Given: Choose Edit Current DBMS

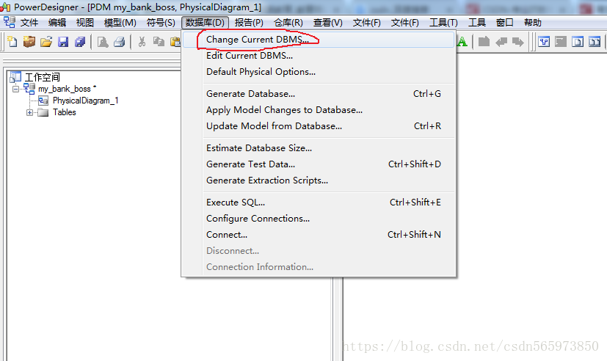Looking at the screenshot, I should (x=318, y=56).
